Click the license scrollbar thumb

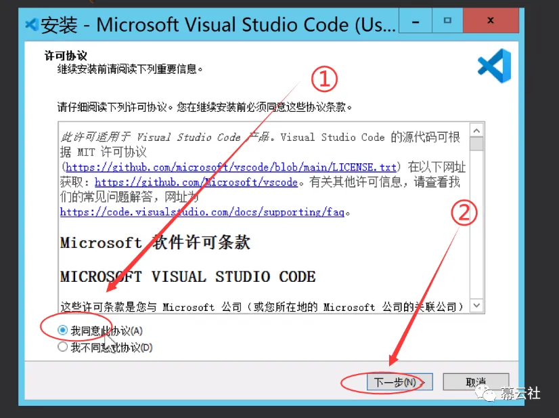(x=476, y=144)
